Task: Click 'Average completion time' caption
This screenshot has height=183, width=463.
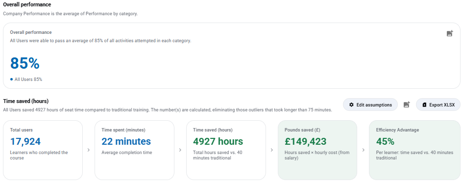Action: coord(127,153)
